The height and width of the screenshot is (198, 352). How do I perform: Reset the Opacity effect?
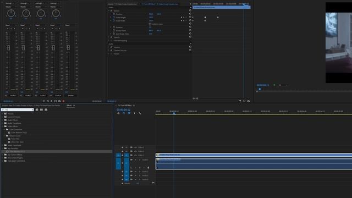tap(190, 37)
